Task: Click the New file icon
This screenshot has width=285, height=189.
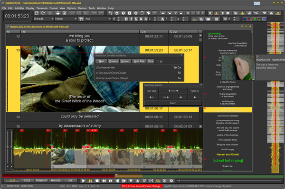Action: (37, 13)
